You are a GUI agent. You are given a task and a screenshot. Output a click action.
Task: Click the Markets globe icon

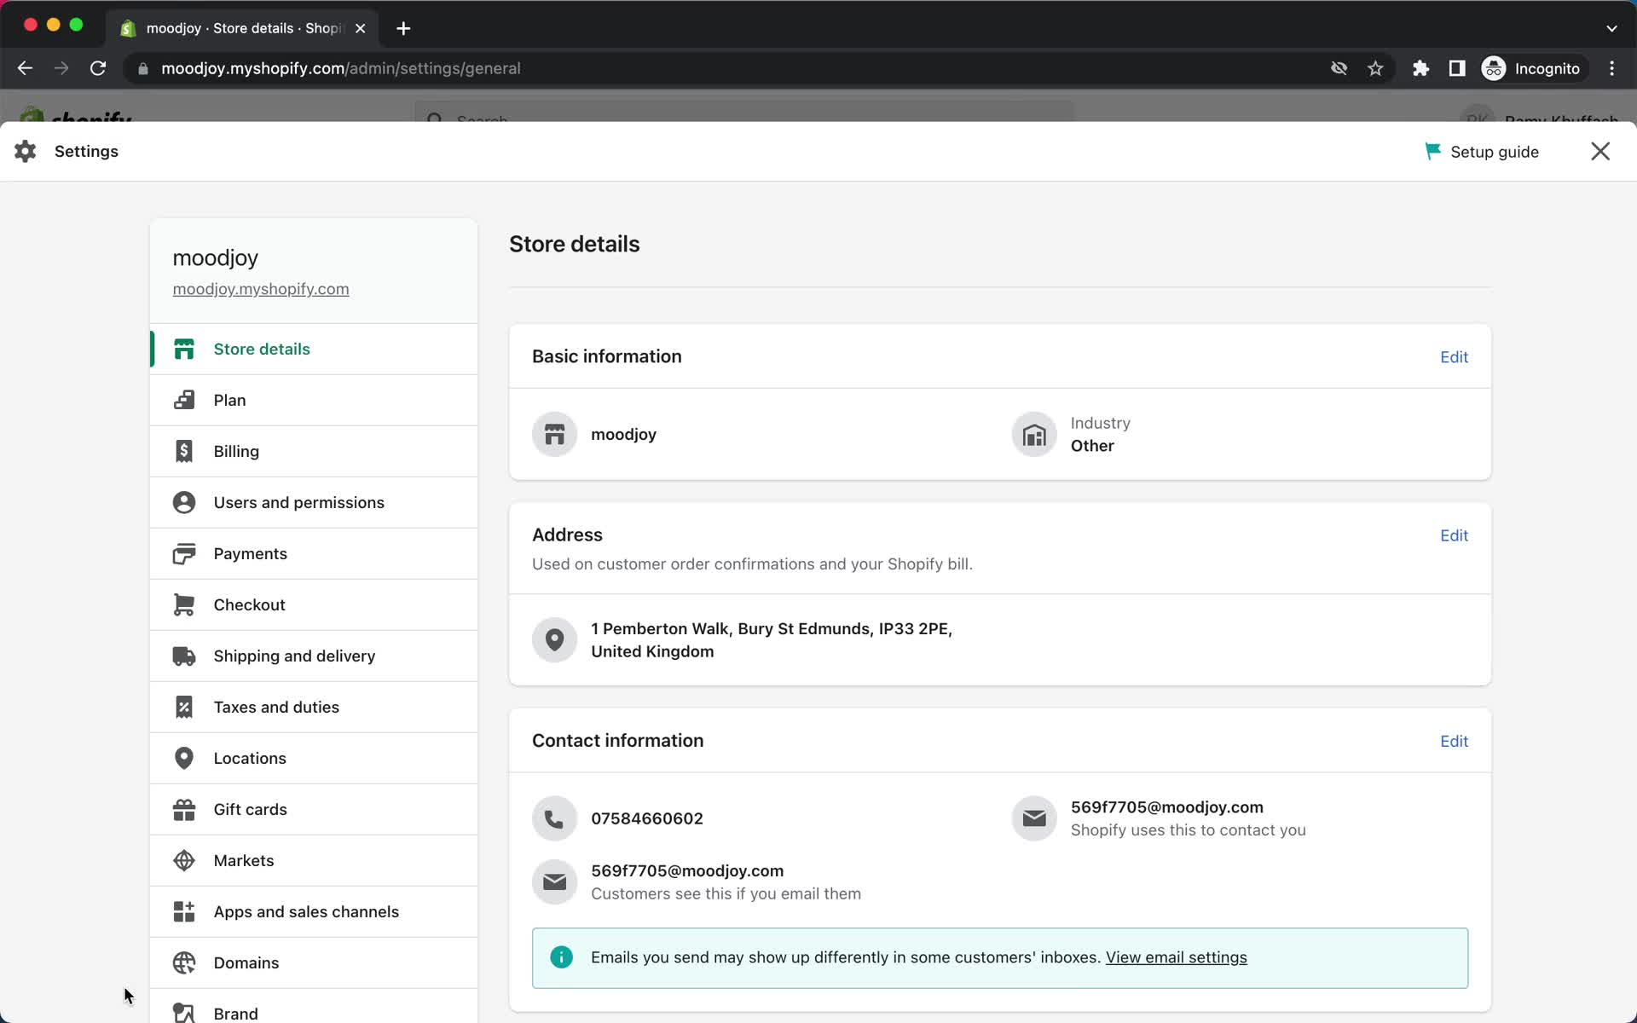(184, 860)
